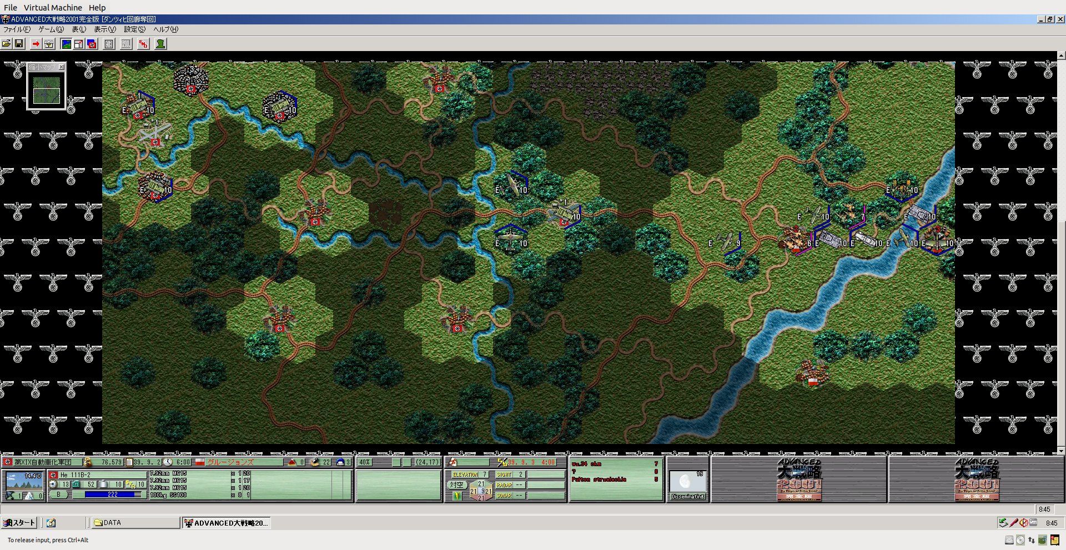Screen dimensions: 1066x550
Task: Toggle the terrain map view button
Action: (66, 44)
